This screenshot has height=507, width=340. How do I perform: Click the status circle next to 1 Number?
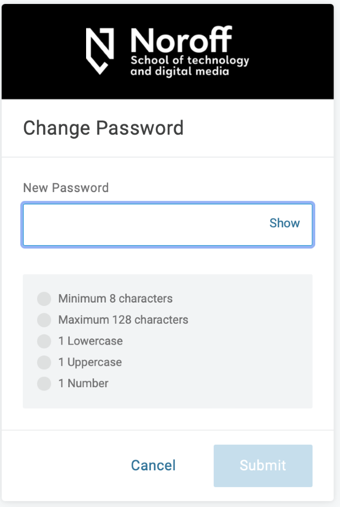point(44,384)
